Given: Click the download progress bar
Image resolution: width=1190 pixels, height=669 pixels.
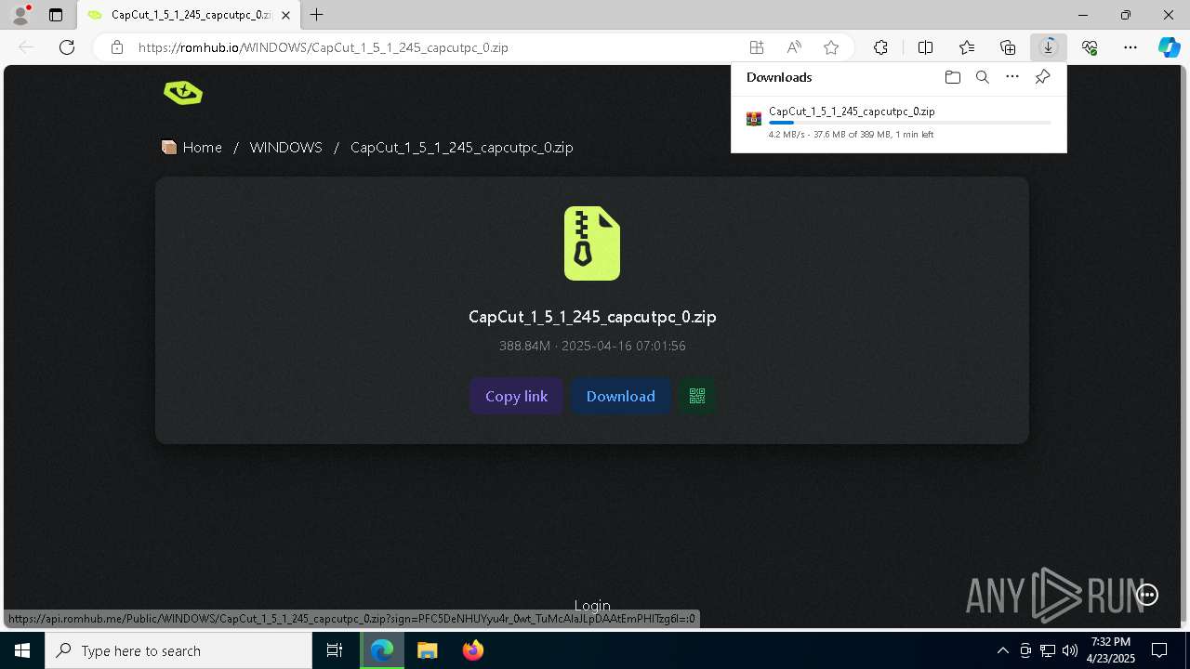Looking at the screenshot, I should coord(910,123).
